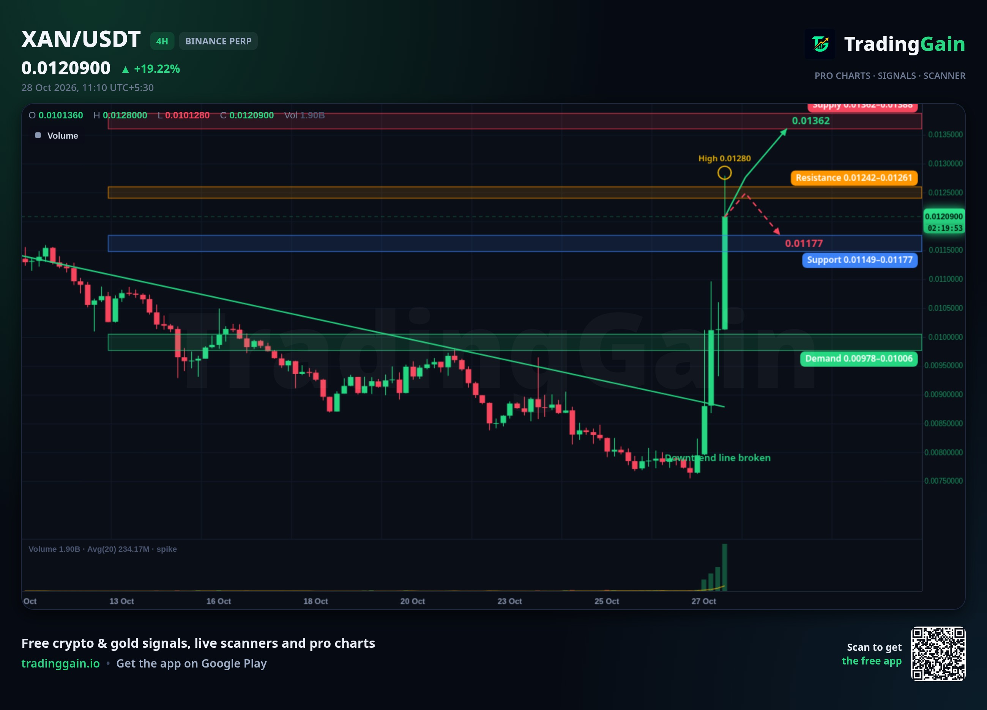Click 'PRO CHARTS · SIGNALS · SCANNER' tagline
Screen dimensions: 987x710
pos(890,75)
